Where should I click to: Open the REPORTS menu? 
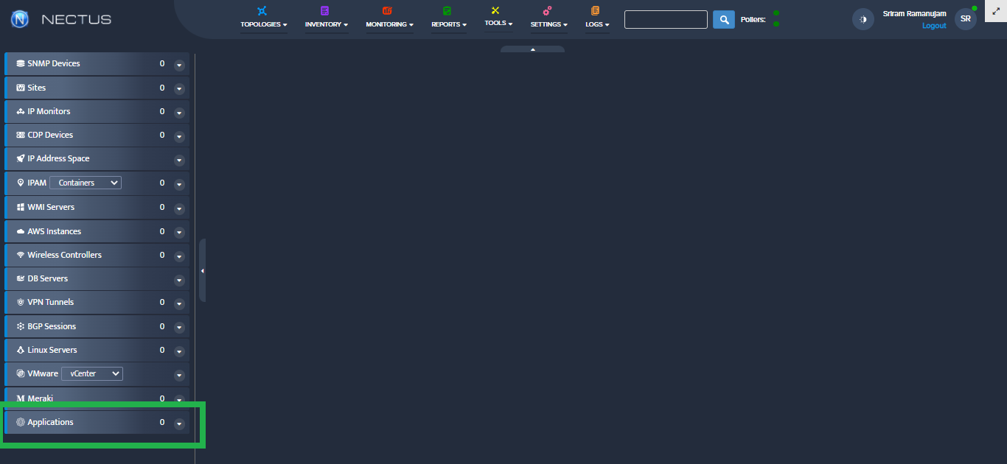(x=449, y=24)
